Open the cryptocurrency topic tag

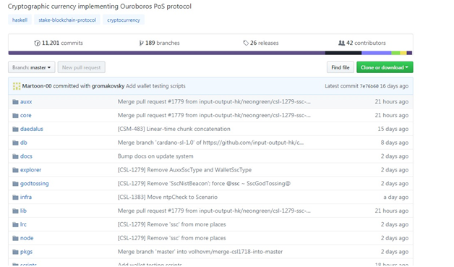click(124, 20)
